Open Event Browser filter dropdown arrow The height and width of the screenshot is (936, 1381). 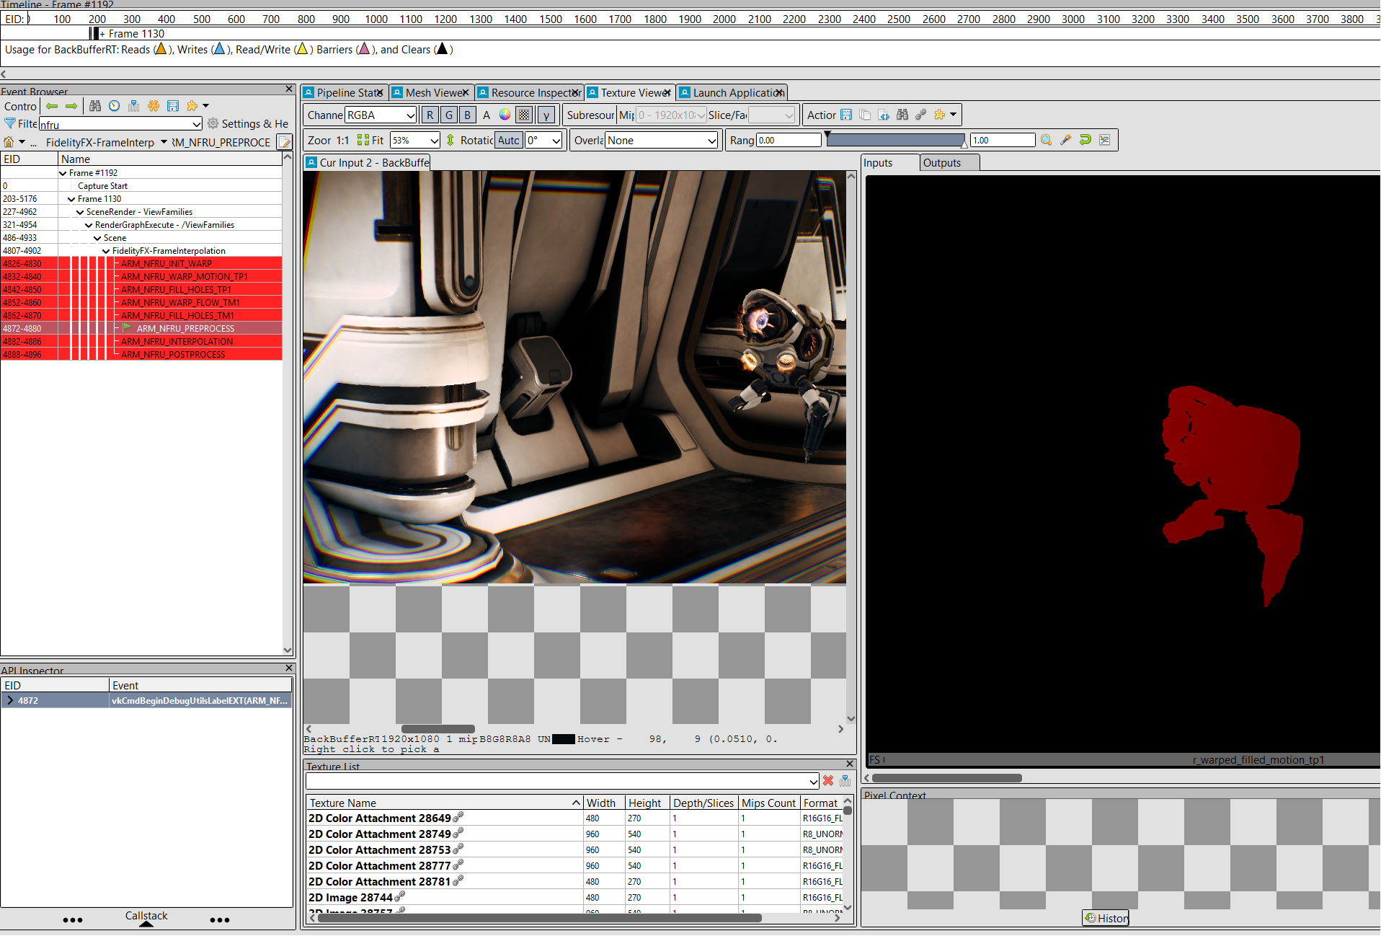[x=197, y=124]
